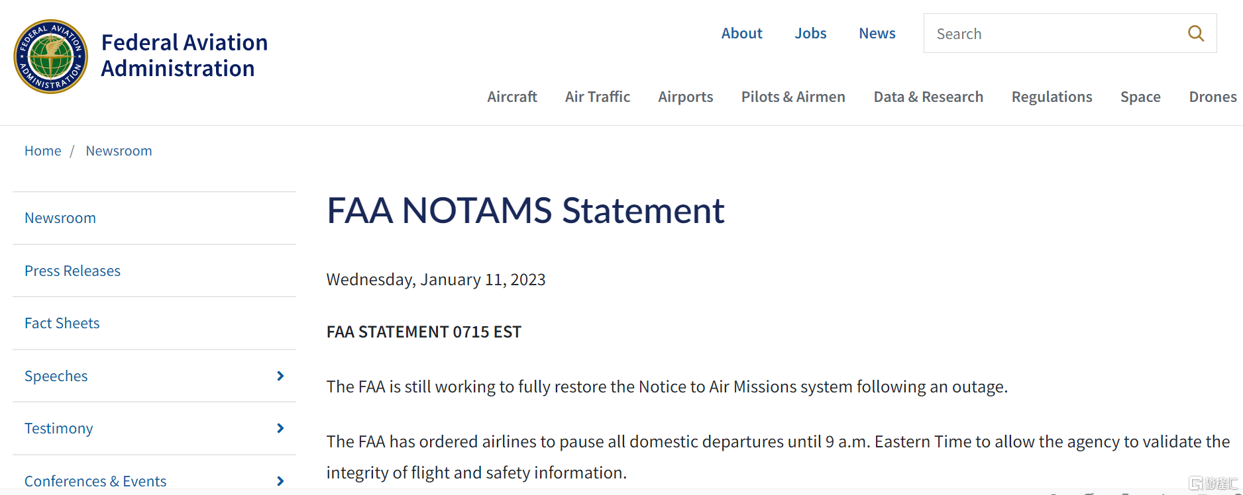Viewport: 1243px width, 495px height.
Task: Open the Jobs link
Action: [810, 33]
